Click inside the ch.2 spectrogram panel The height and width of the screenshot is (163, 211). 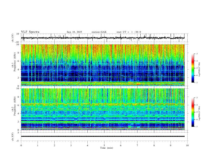(x=103, y=109)
